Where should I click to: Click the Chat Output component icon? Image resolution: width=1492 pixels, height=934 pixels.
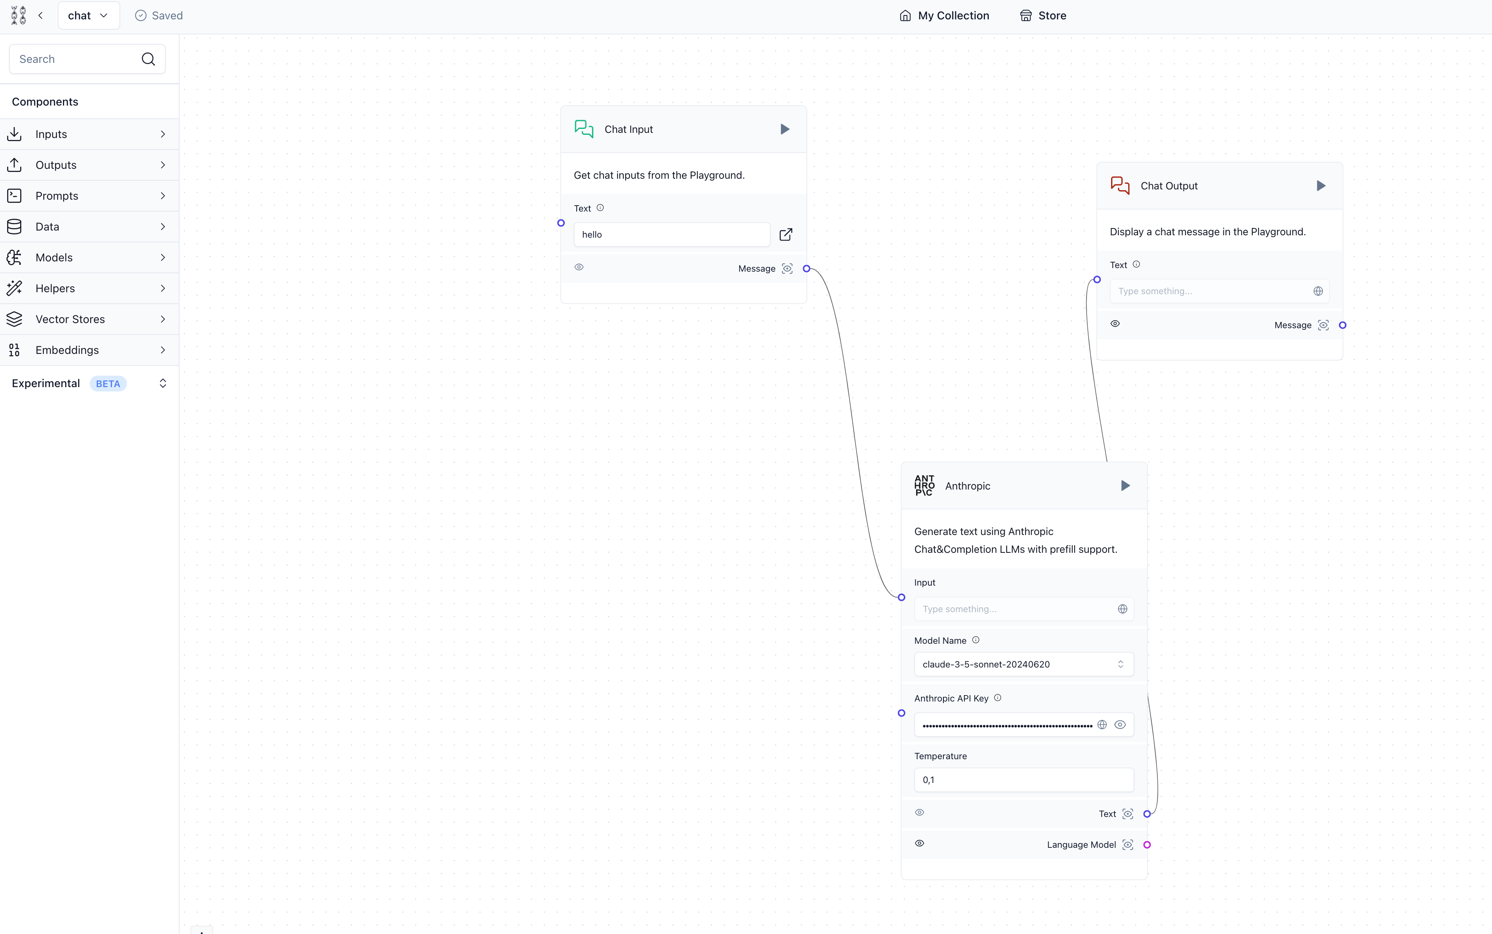[x=1119, y=185]
